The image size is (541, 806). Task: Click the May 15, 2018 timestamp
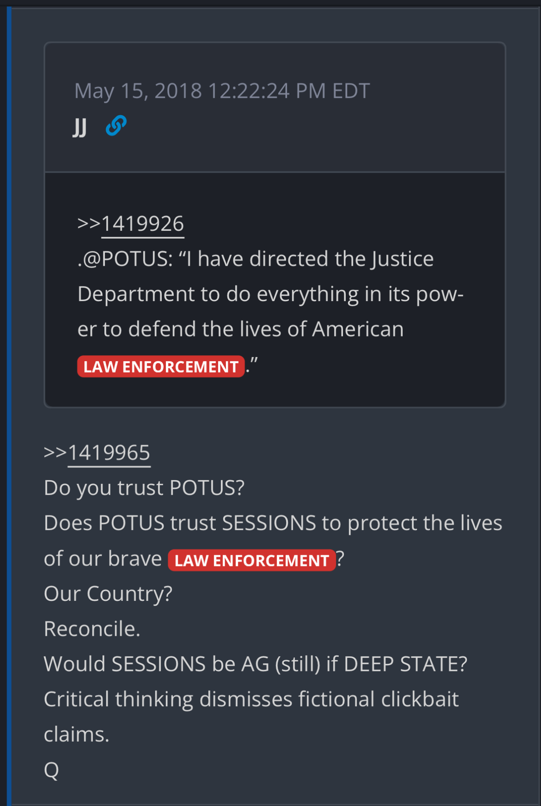tap(222, 91)
